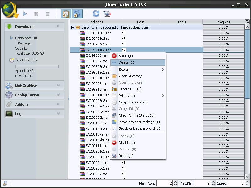
Task: Click the green Downloads arrow icon
Action: coord(9,26)
